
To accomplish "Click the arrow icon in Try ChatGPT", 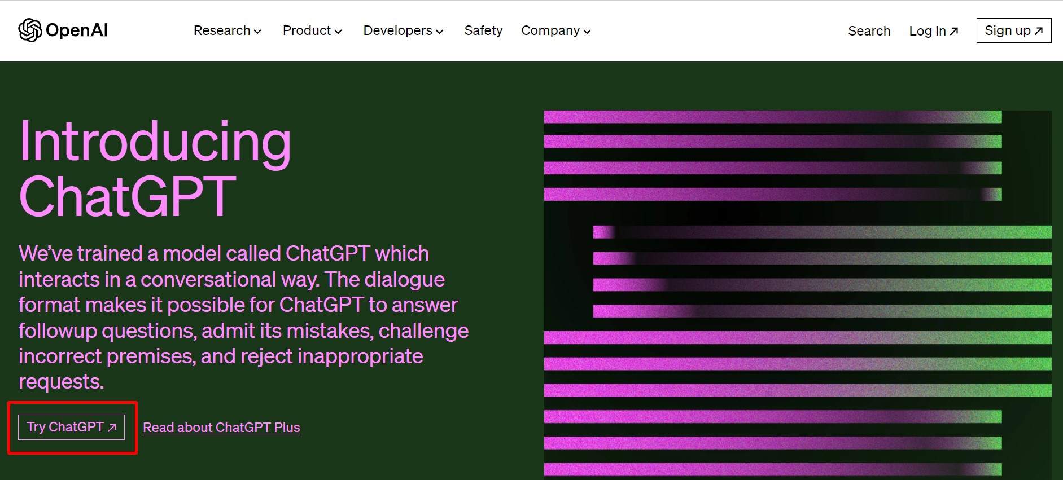I will tap(112, 428).
